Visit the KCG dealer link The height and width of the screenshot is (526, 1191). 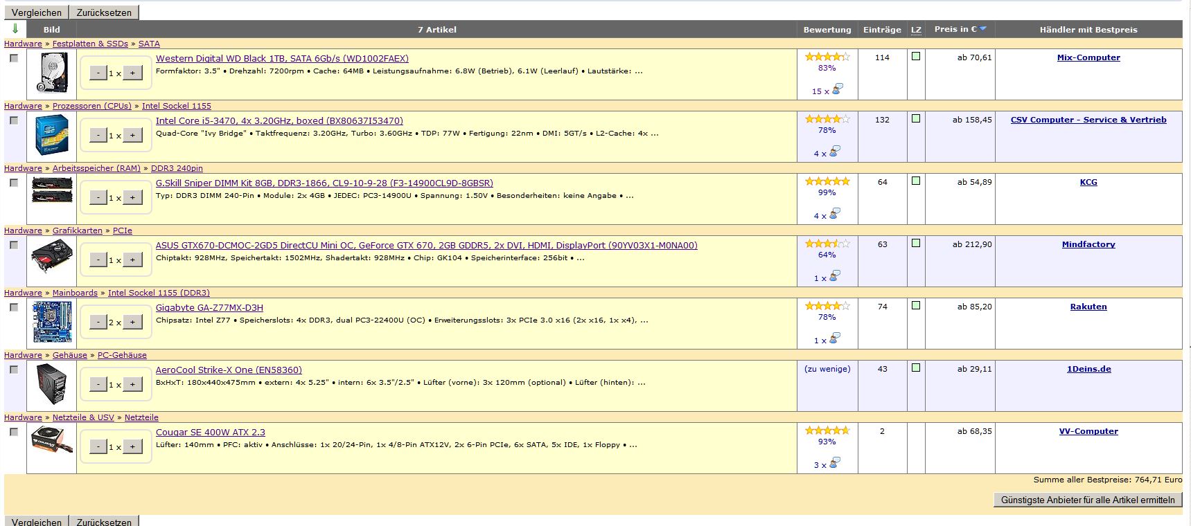point(1088,182)
